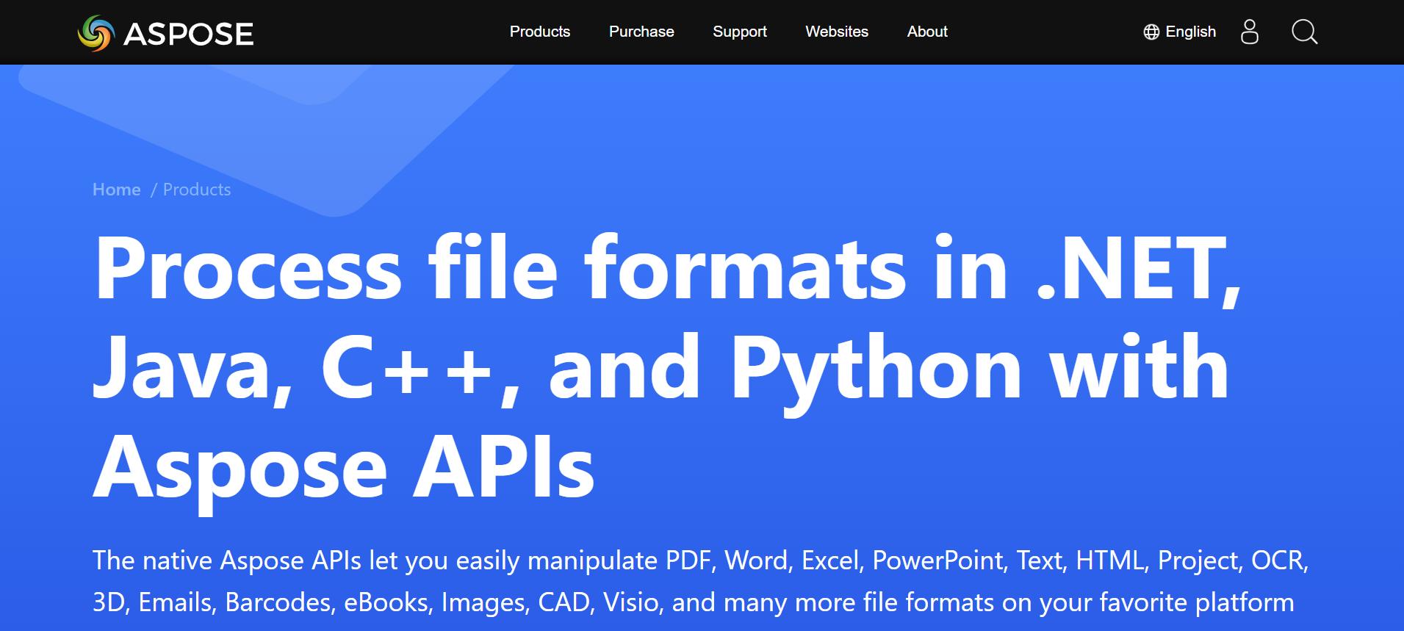Click the paragraph line starting '3D, Emails, Barcodes'
This screenshot has width=1404, height=631.
coord(693,603)
